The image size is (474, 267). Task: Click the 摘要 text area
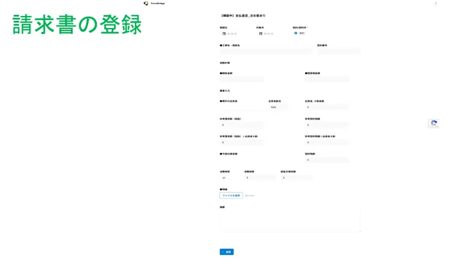[x=290, y=221]
